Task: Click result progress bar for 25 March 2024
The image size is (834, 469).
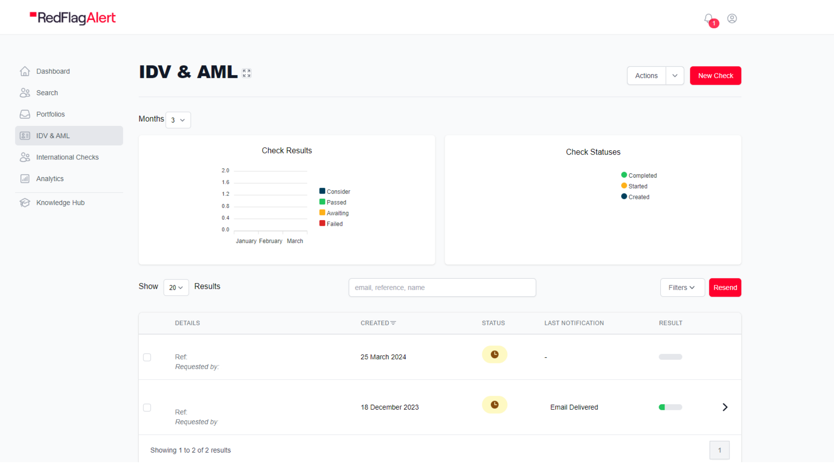Action: pyautogui.click(x=670, y=357)
